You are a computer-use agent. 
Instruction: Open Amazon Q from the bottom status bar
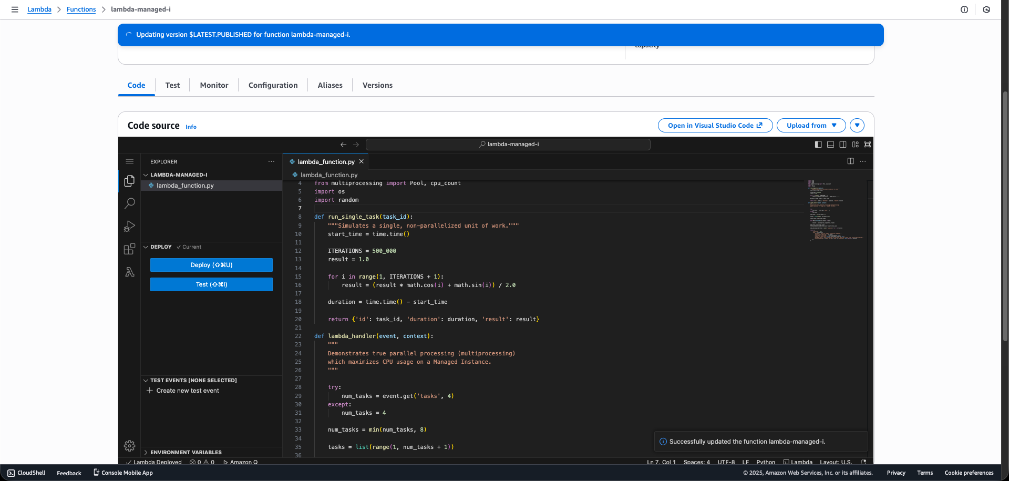(243, 462)
